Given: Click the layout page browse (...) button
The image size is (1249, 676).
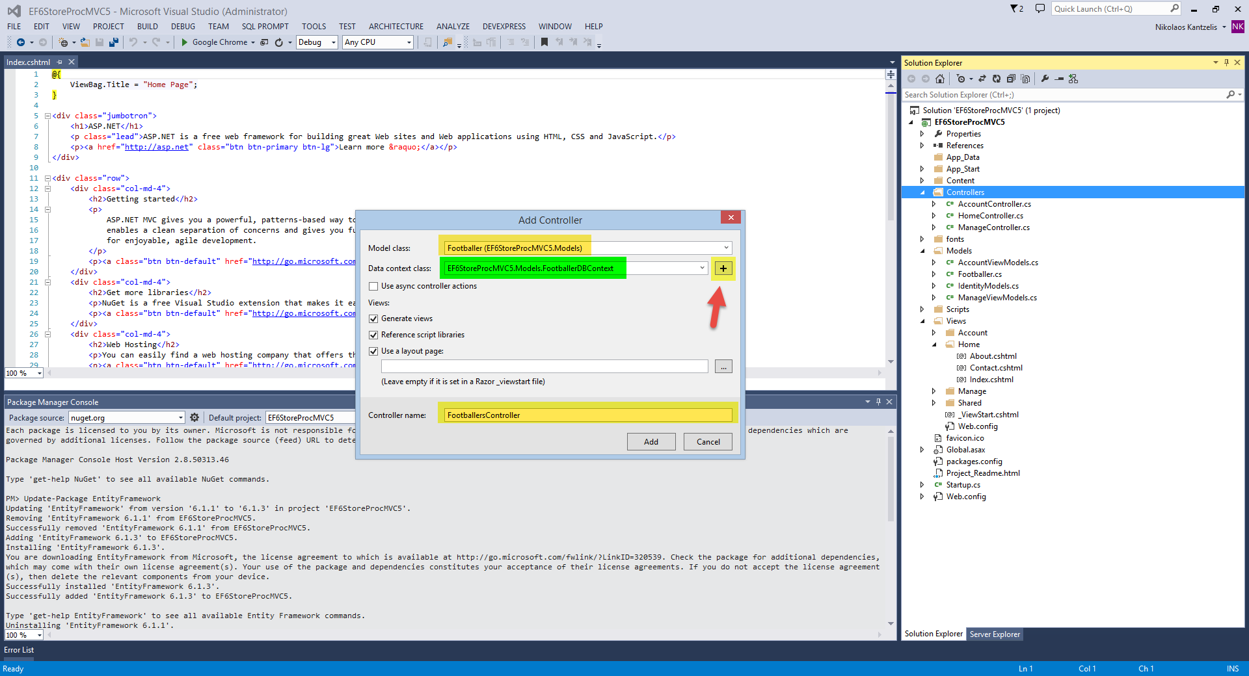Looking at the screenshot, I should coord(723,367).
